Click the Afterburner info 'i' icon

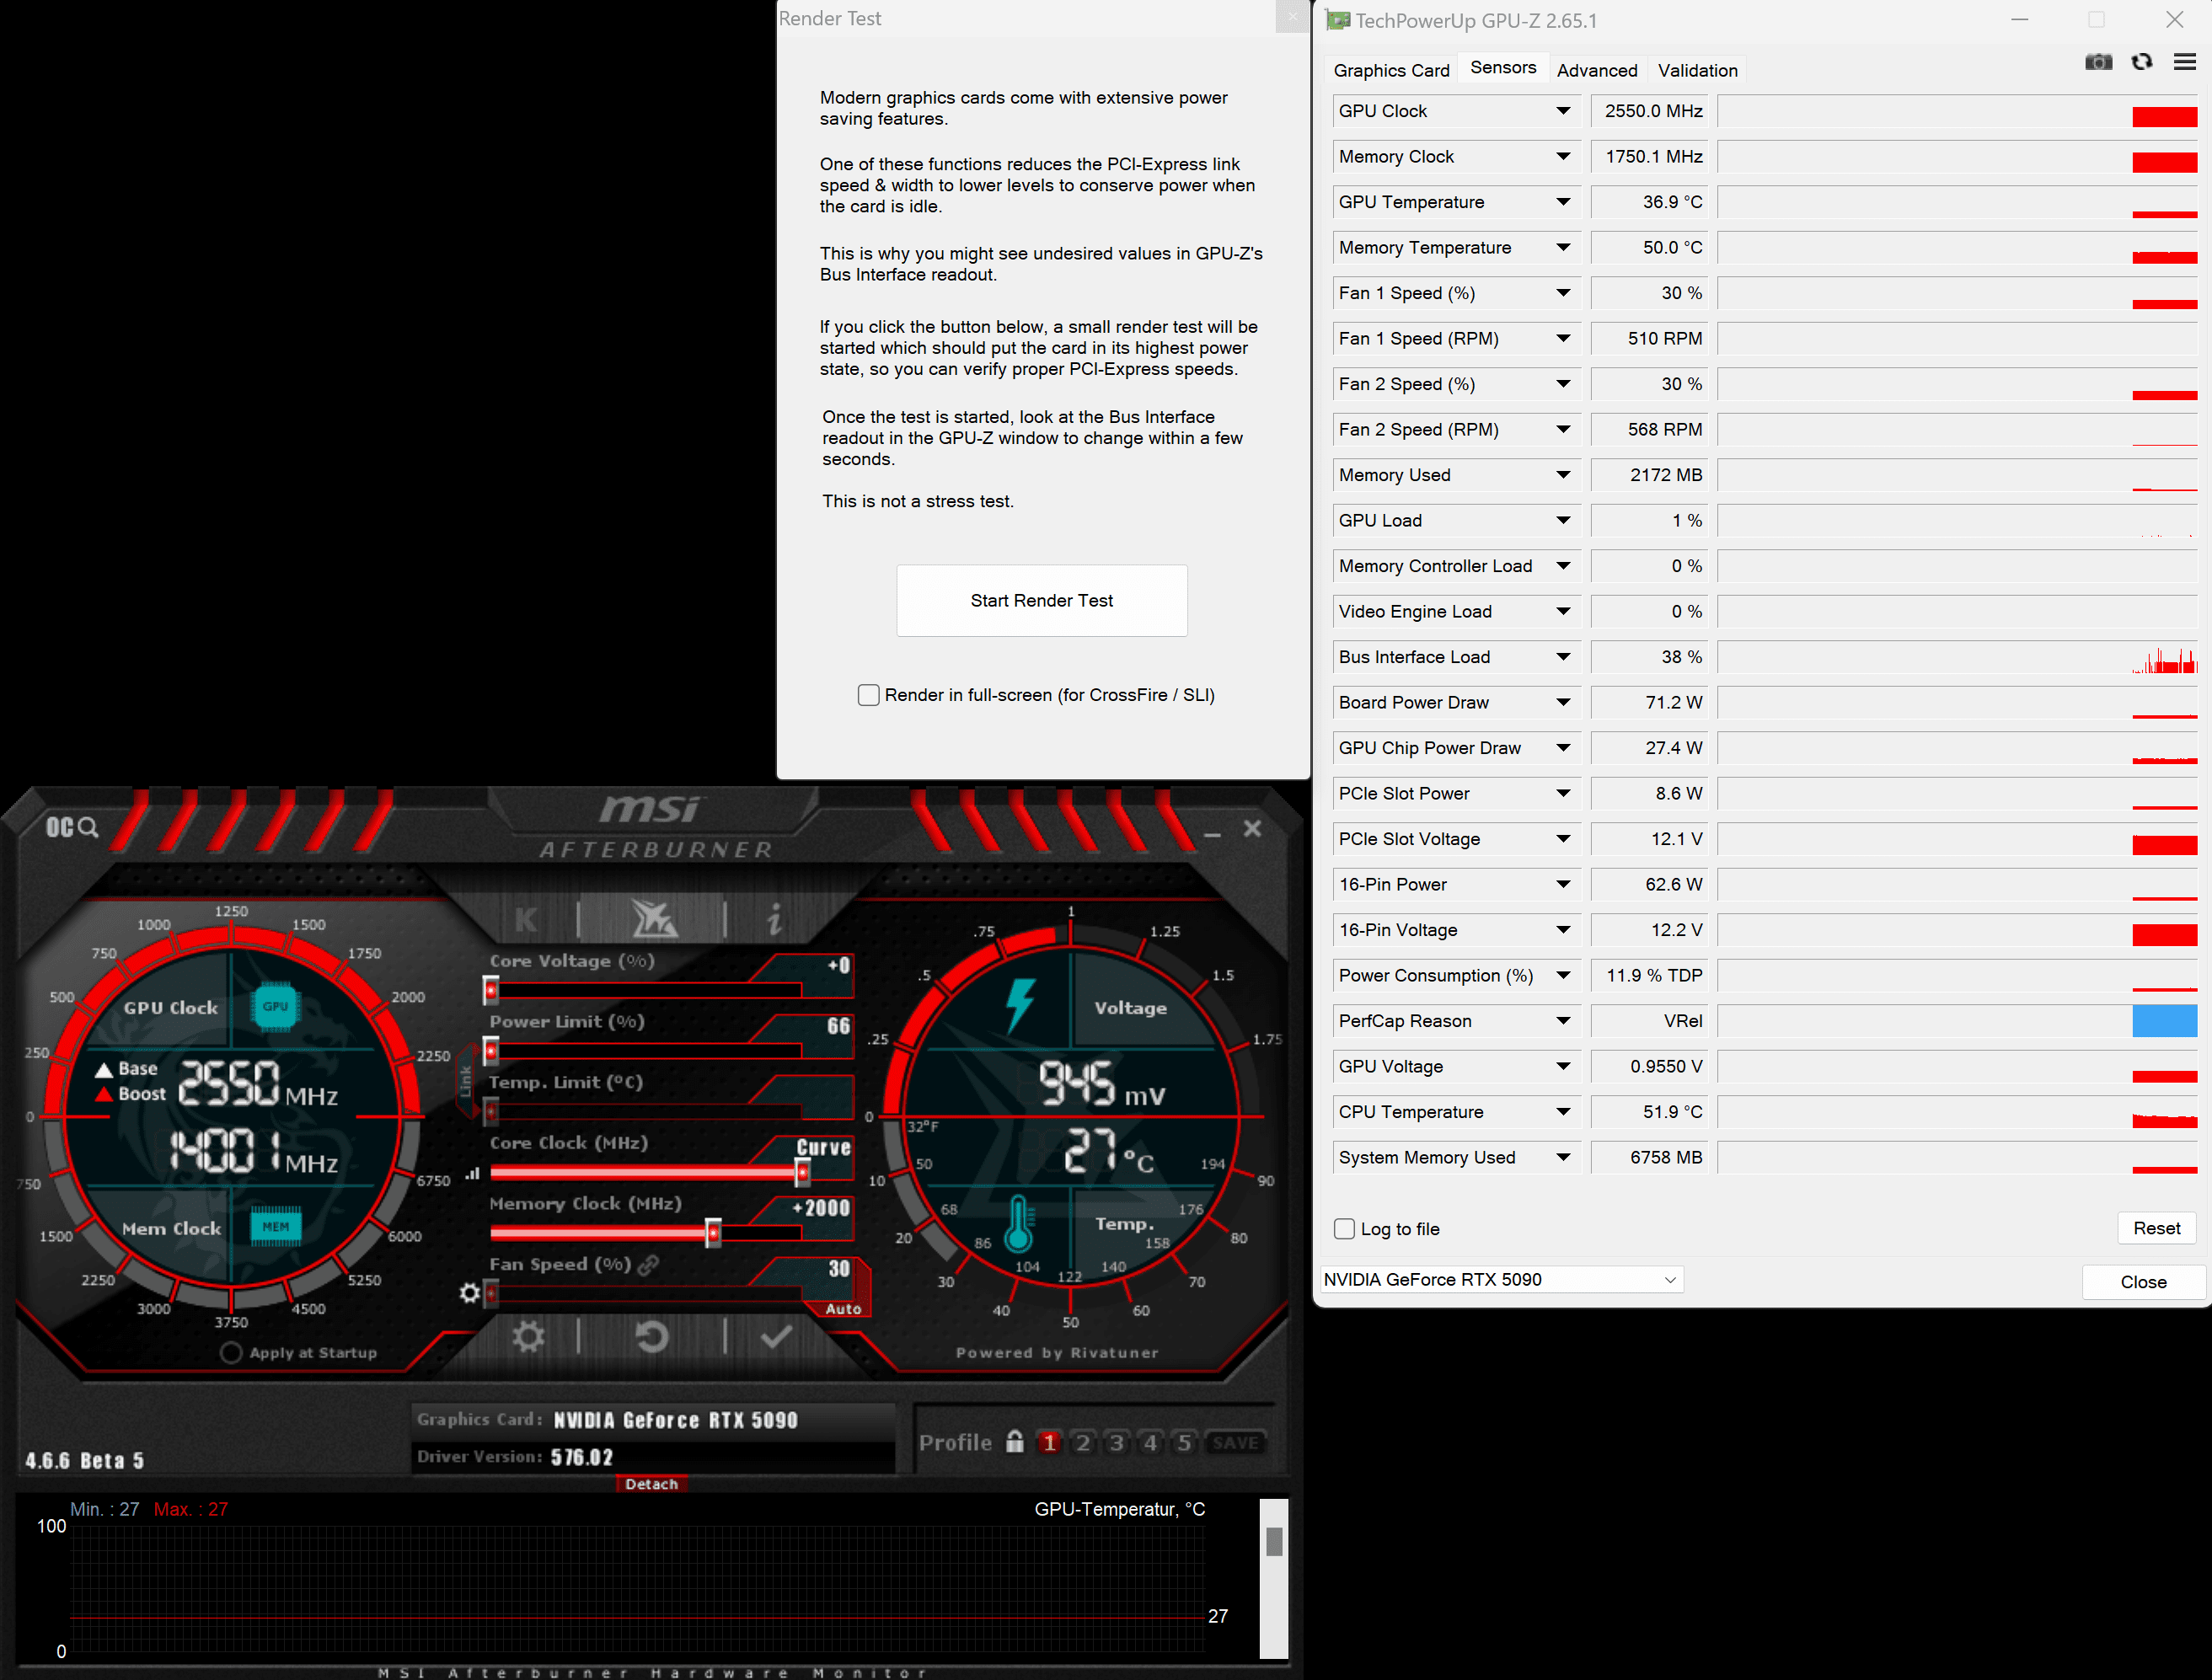click(x=774, y=918)
